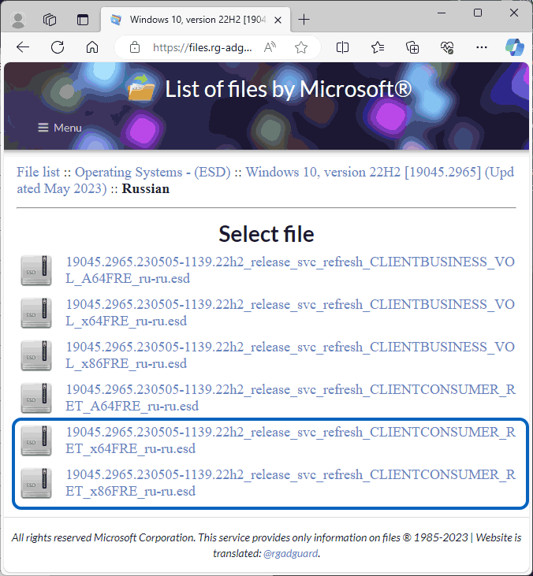The height and width of the screenshot is (576, 533).
Task: Go to the Home page
Action: 92,47
